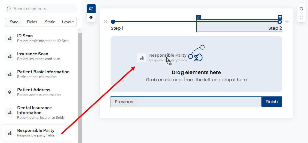Select the Step 2 progress marker
Screen dimensions: 308x143
[x=280, y=22]
